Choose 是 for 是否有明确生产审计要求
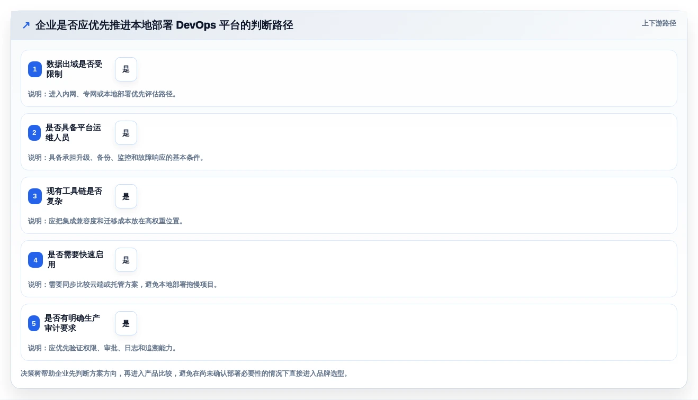Screen dimensions: 698x400 pyautogui.click(x=126, y=323)
